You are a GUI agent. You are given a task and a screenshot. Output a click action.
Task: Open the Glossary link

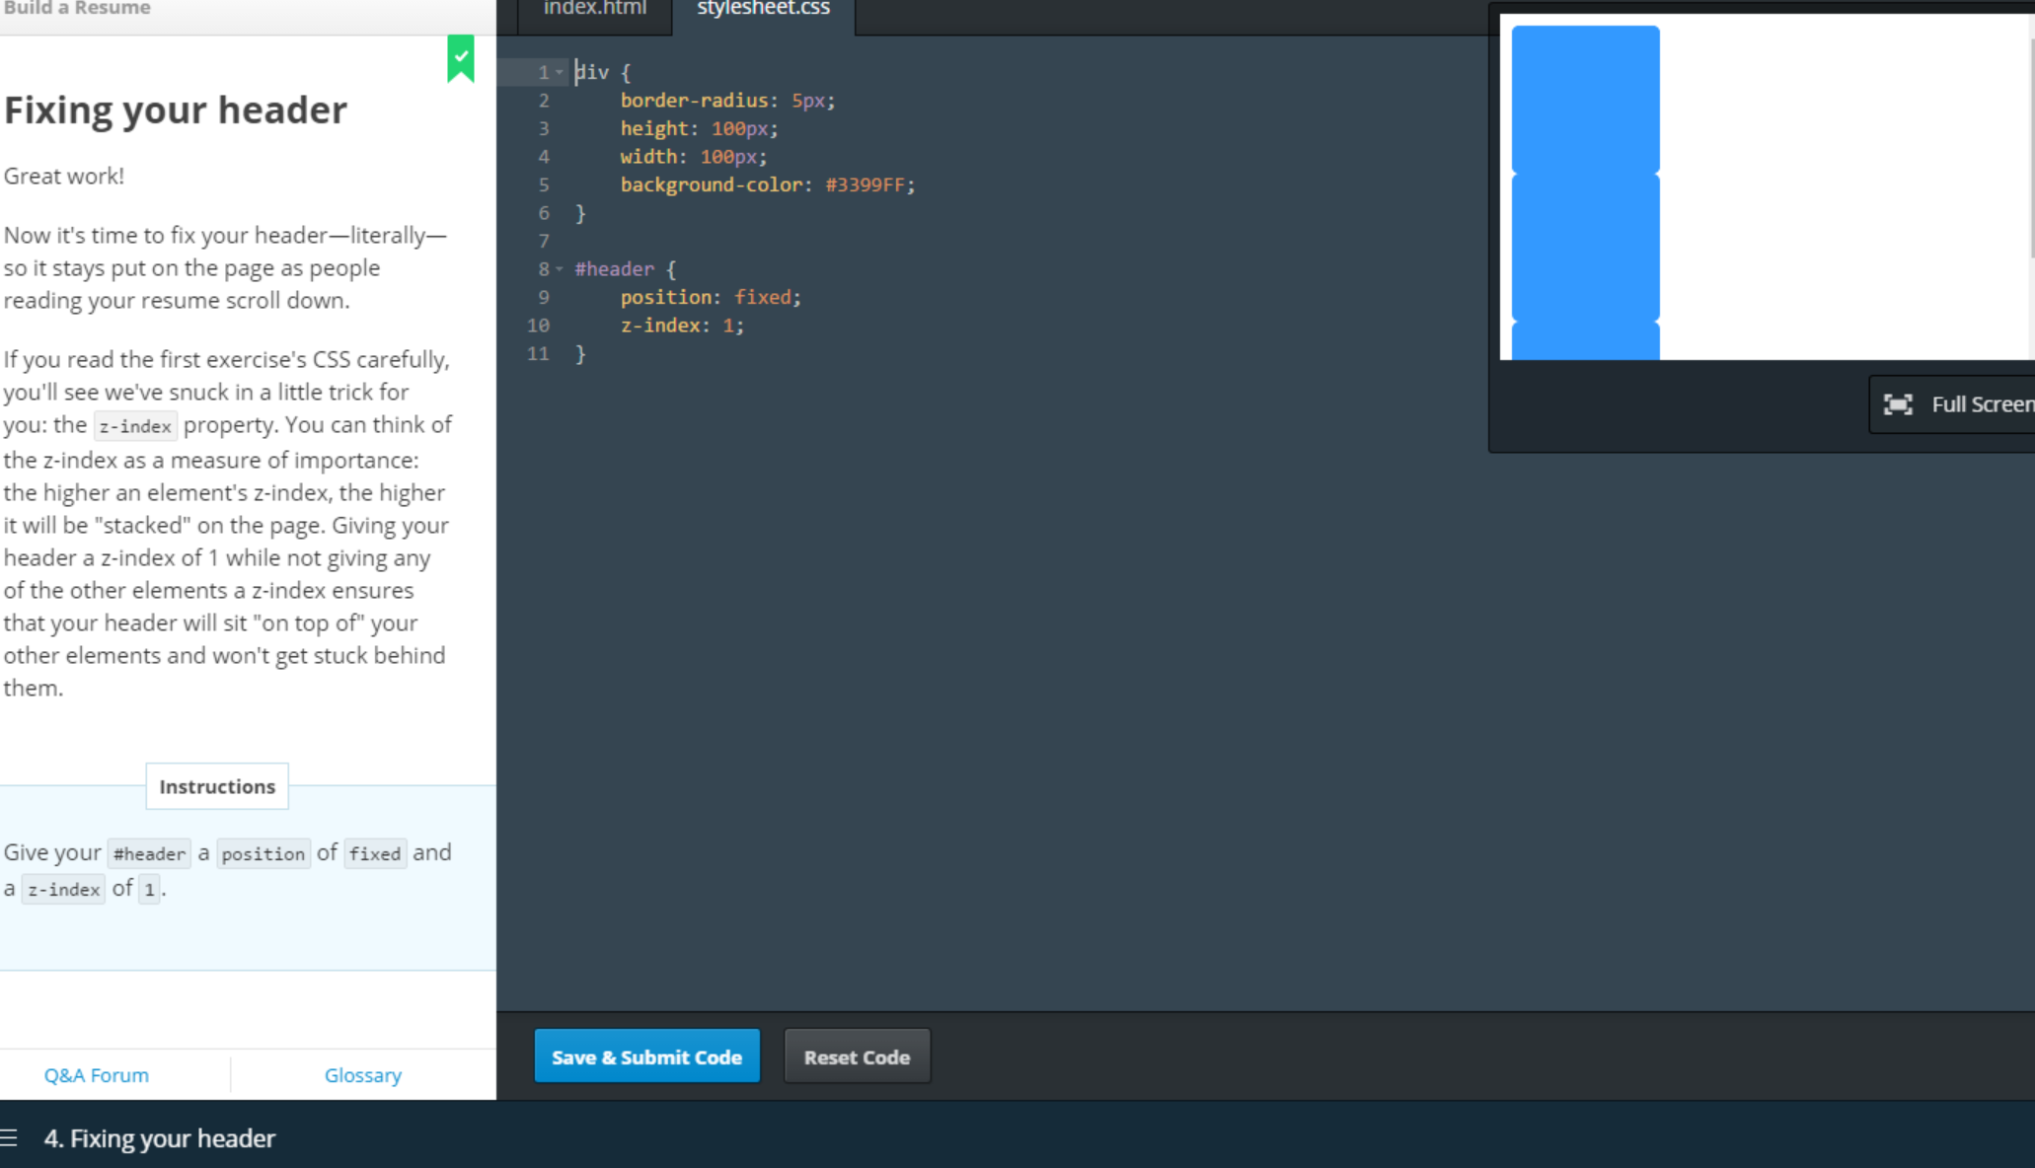[362, 1075]
